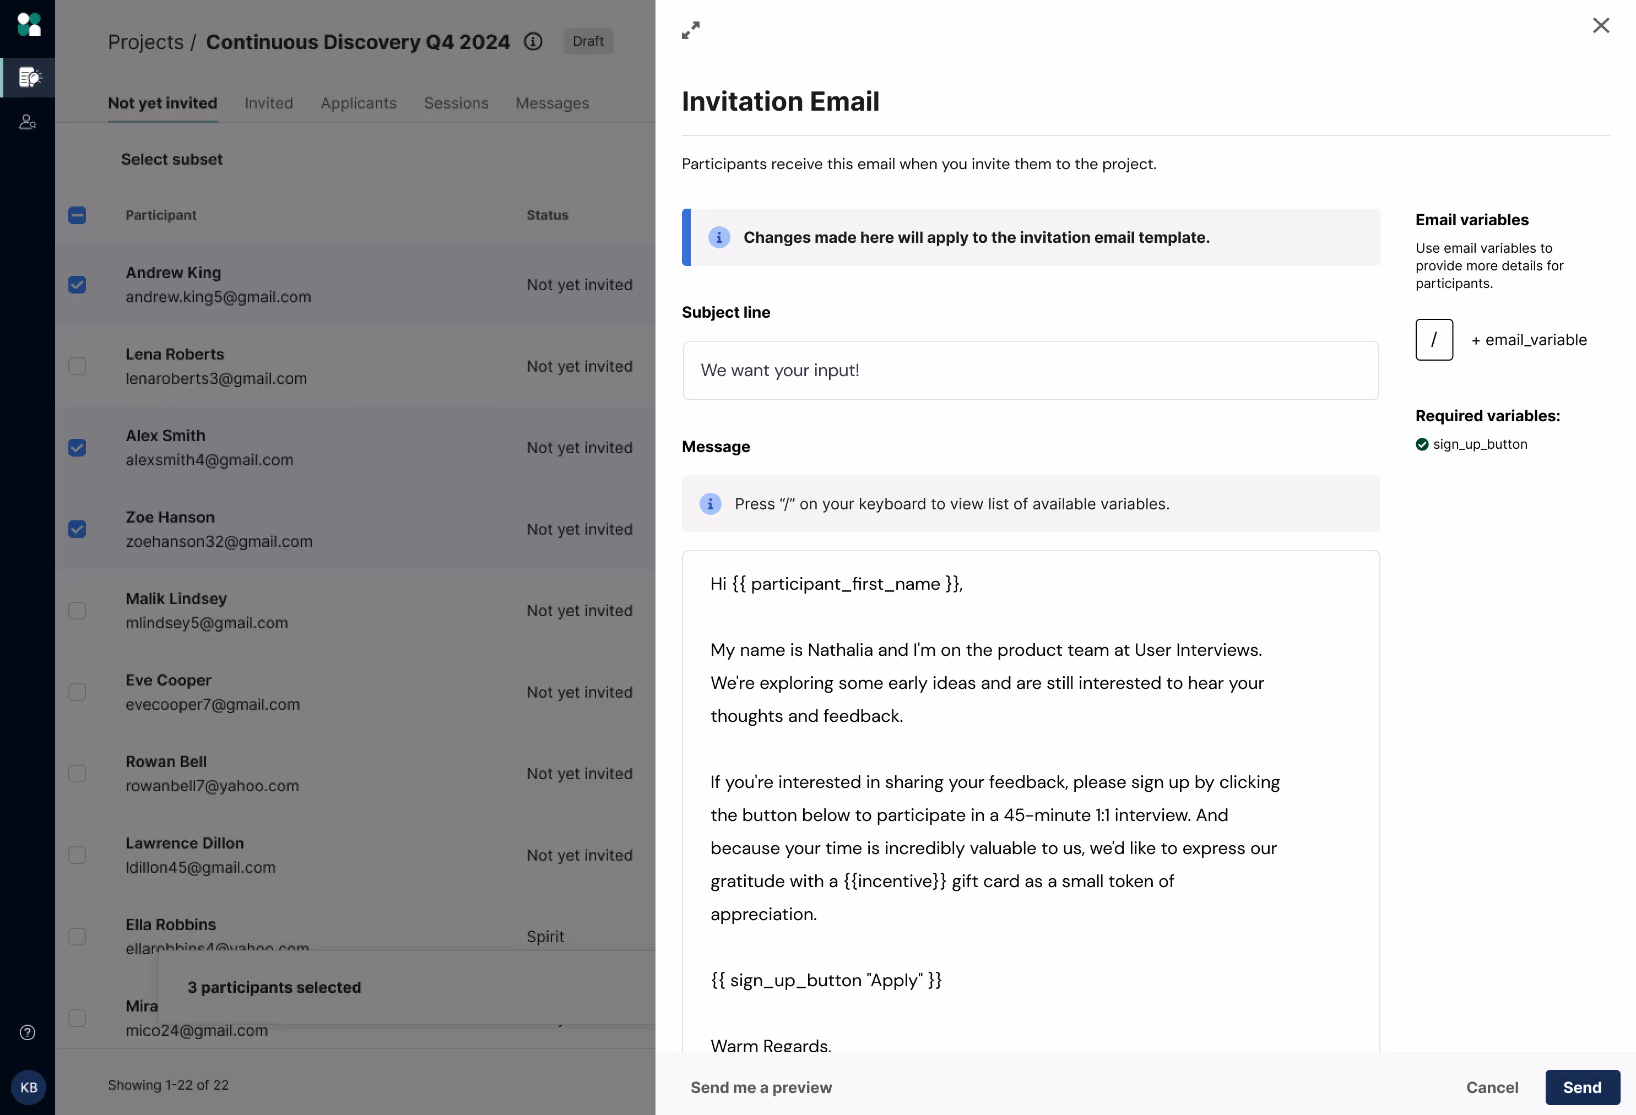The width and height of the screenshot is (1636, 1115).
Task: Check Lena Roberts' checkbox
Action: (78, 367)
